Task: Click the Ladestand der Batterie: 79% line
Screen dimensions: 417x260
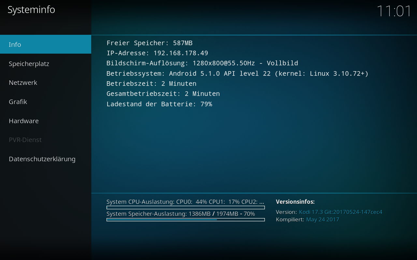Action: (x=159, y=104)
